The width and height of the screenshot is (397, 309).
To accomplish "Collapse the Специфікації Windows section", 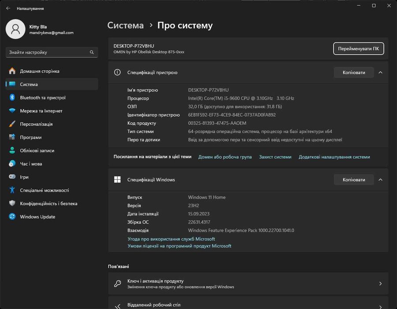I will coord(380,180).
